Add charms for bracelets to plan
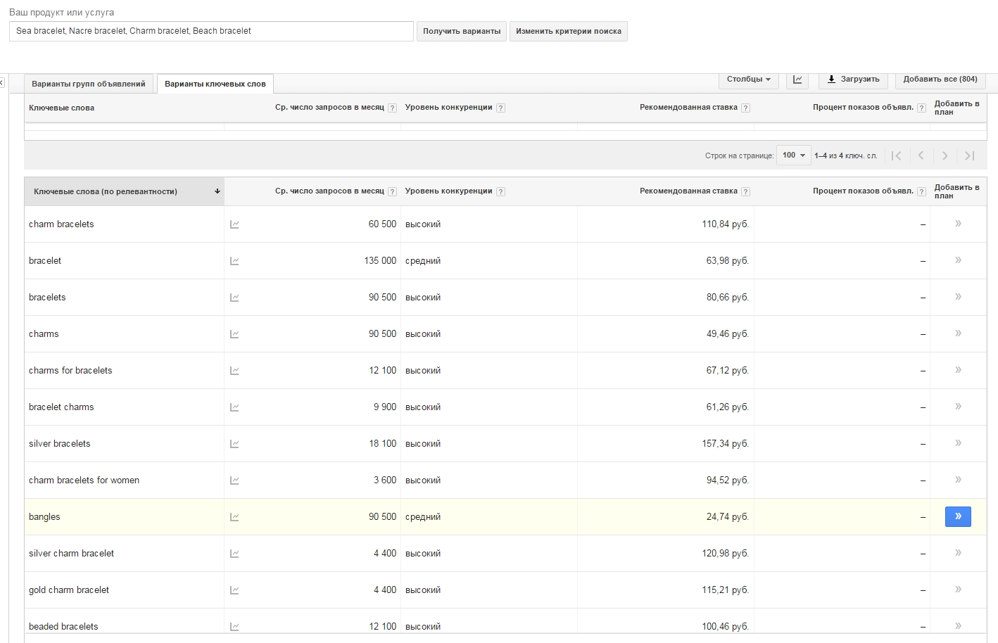The image size is (998, 643). 958,370
